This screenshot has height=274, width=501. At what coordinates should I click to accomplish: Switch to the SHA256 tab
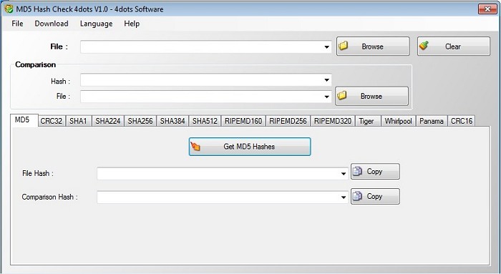140,121
